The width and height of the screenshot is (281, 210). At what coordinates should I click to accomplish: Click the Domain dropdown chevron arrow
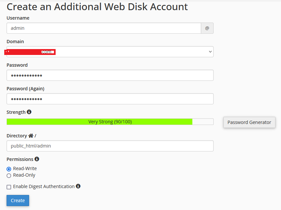pos(210,52)
